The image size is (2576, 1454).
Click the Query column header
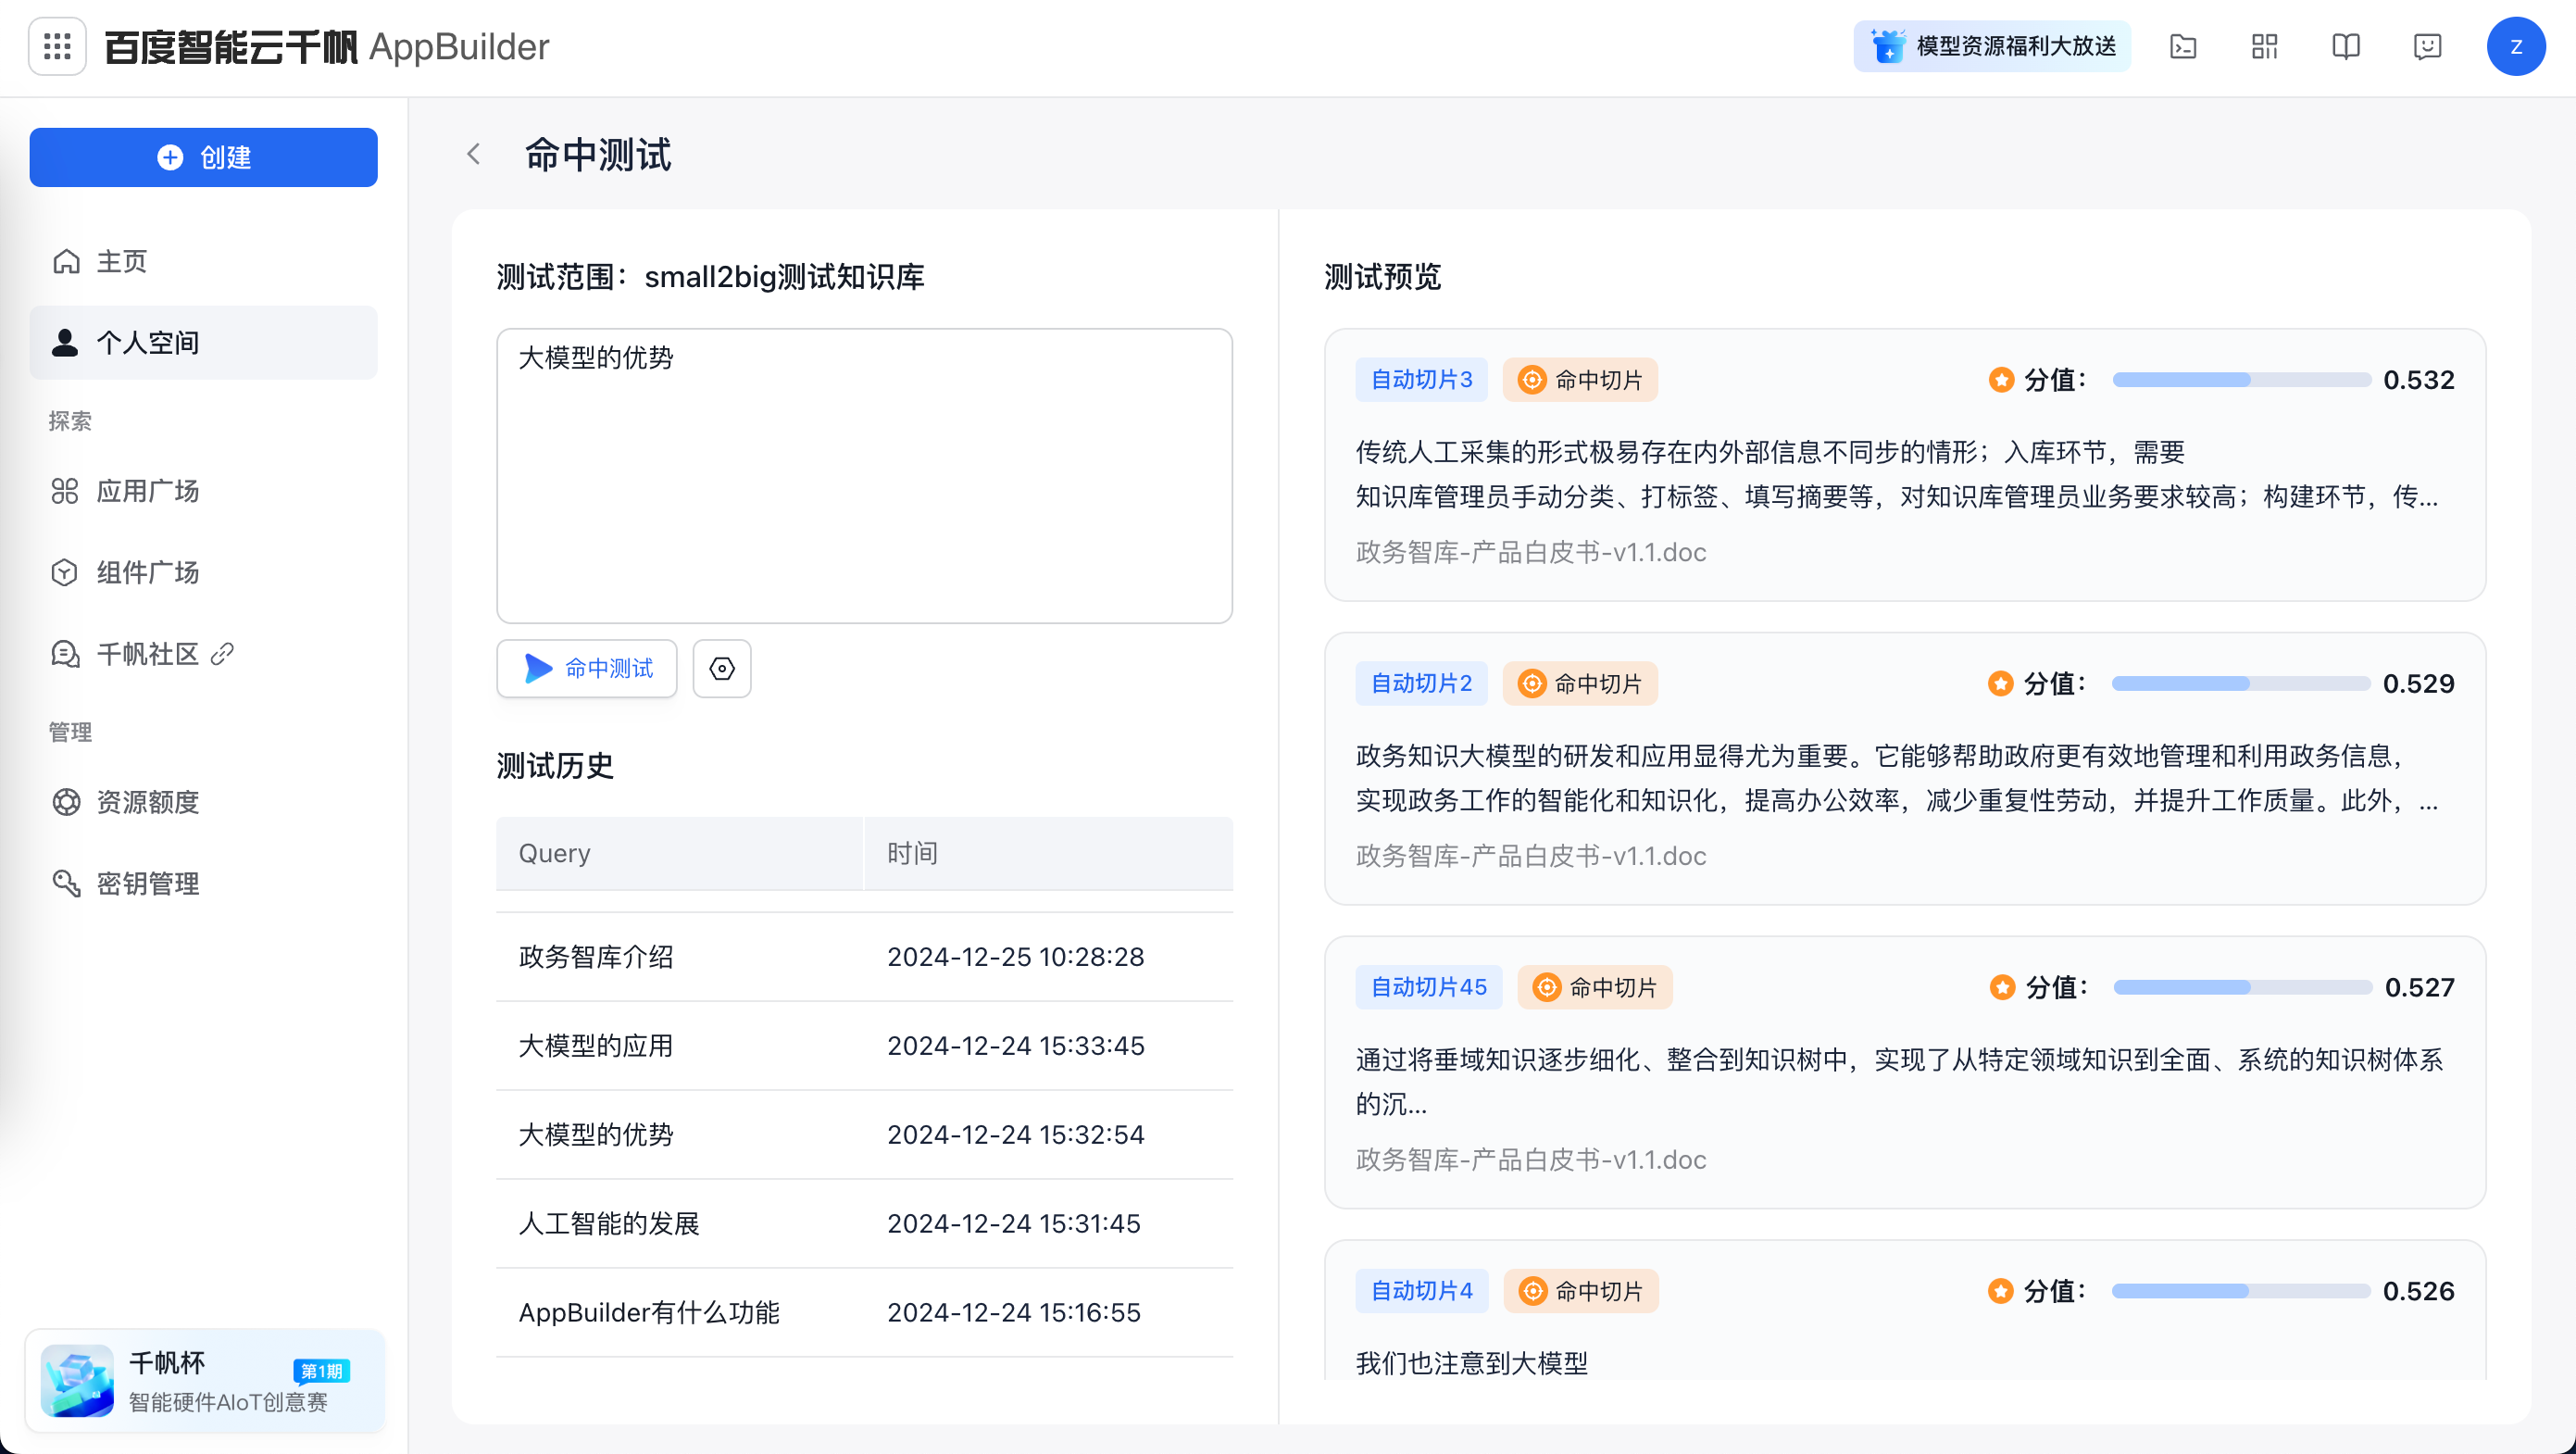pos(679,853)
